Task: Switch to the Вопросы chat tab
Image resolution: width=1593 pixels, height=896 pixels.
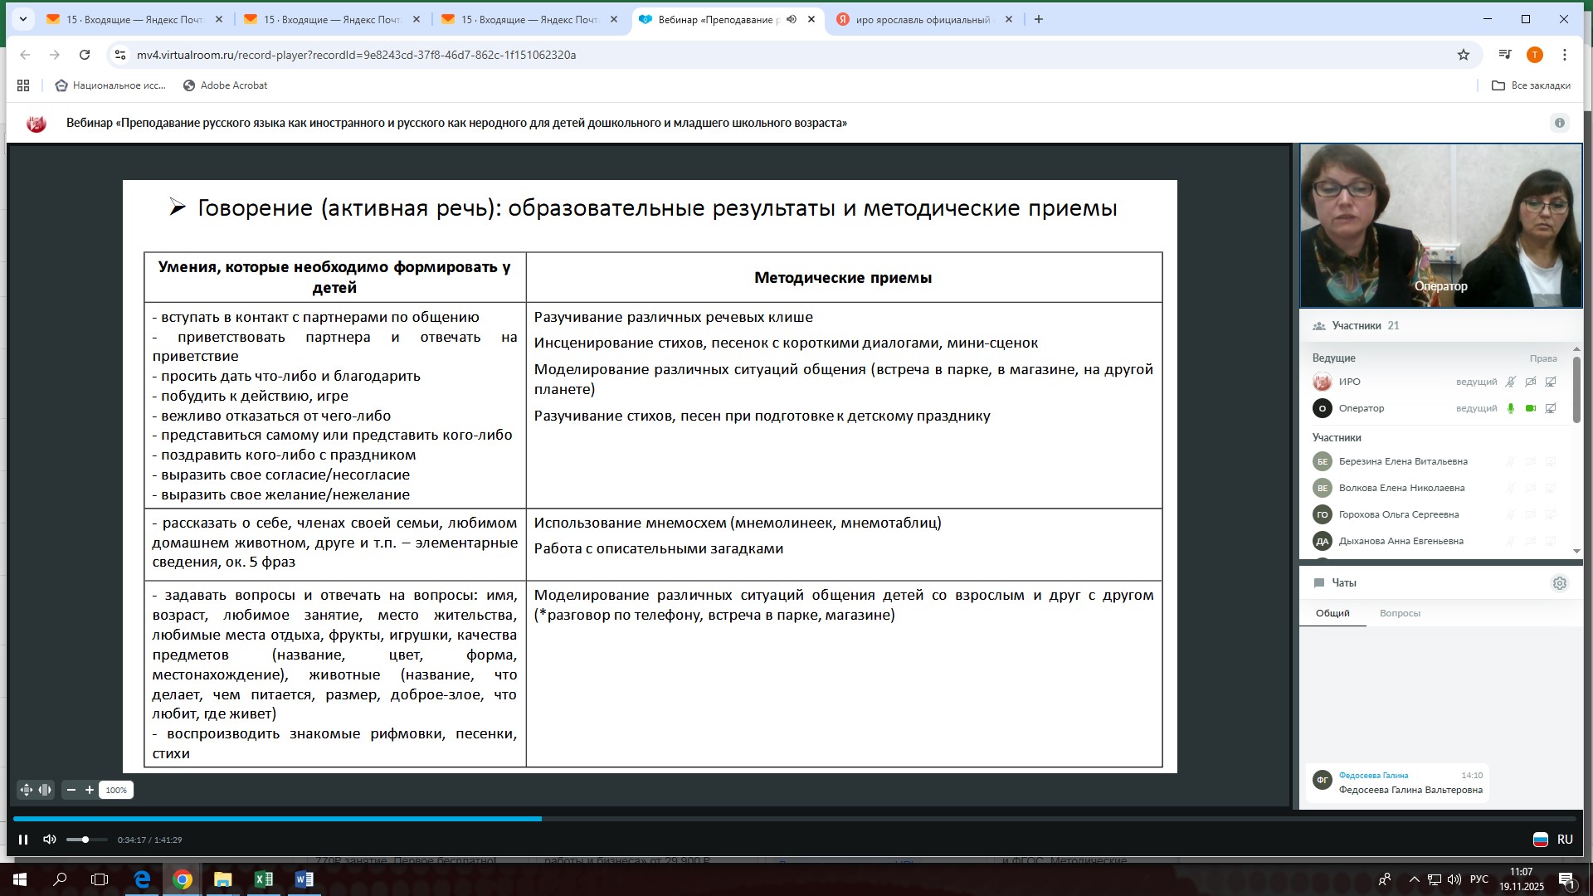Action: pos(1400,613)
